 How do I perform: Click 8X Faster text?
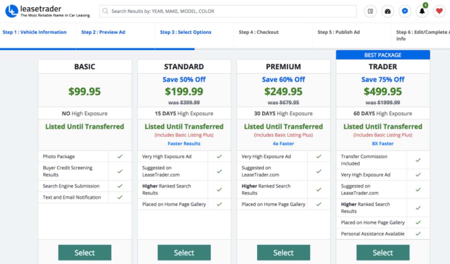coord(383,144)
